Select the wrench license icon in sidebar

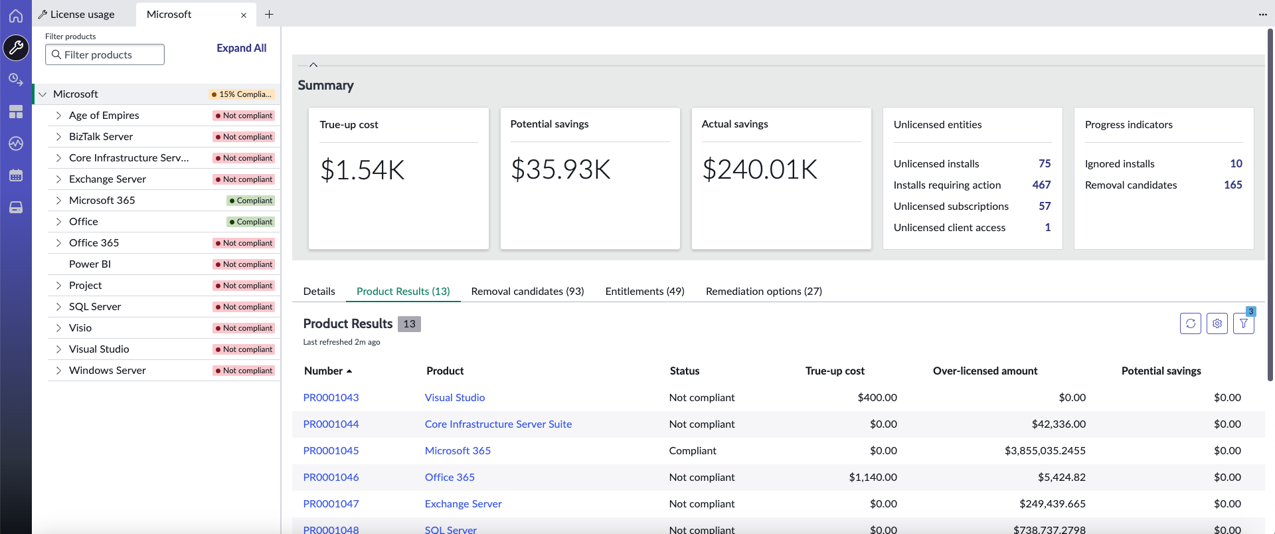click(x=16, y=47)
